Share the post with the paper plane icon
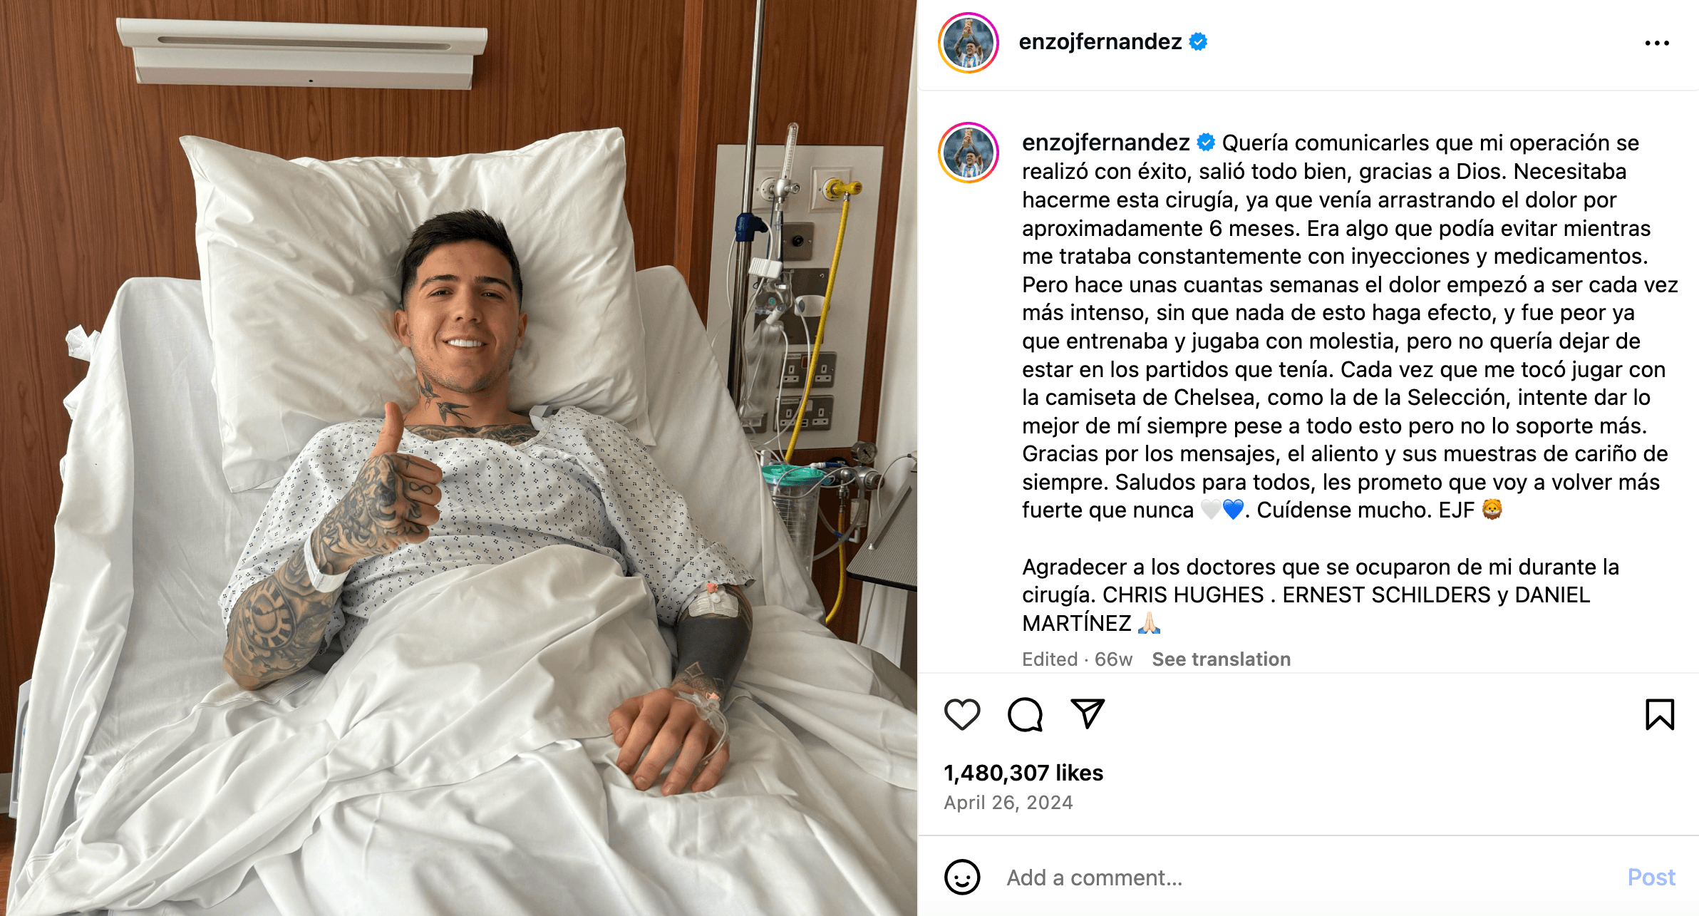 pos(1088,714)
